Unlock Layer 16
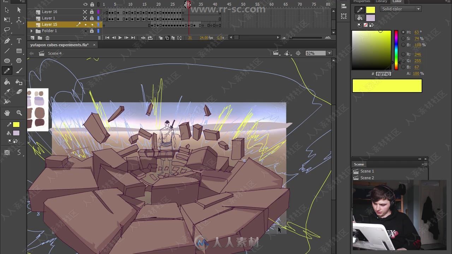Screen dimensions: 452x254 (x=92, y=12)
